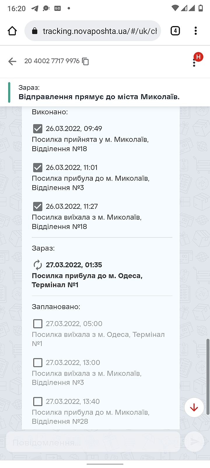The height and width of the screenshot is (468, 210).
Task: Tap the refresh icon beside 27.03.2022, 01:35
Action: pyautogui.click(x=38, y=265)
